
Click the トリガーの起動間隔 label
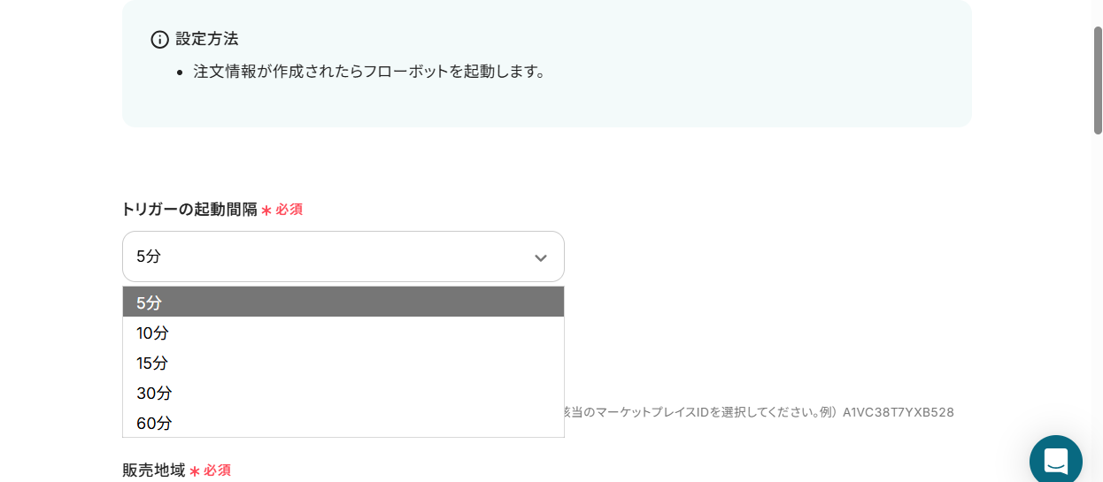(x=189, y=210)
